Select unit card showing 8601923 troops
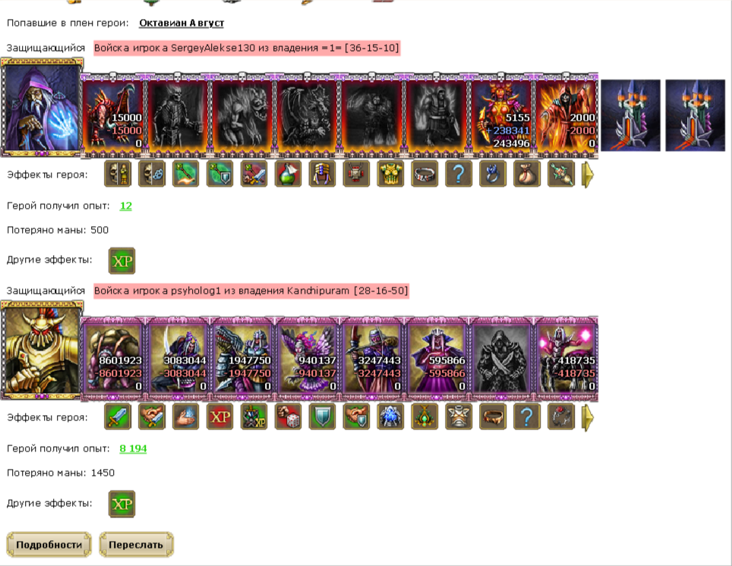 point(112,358)
